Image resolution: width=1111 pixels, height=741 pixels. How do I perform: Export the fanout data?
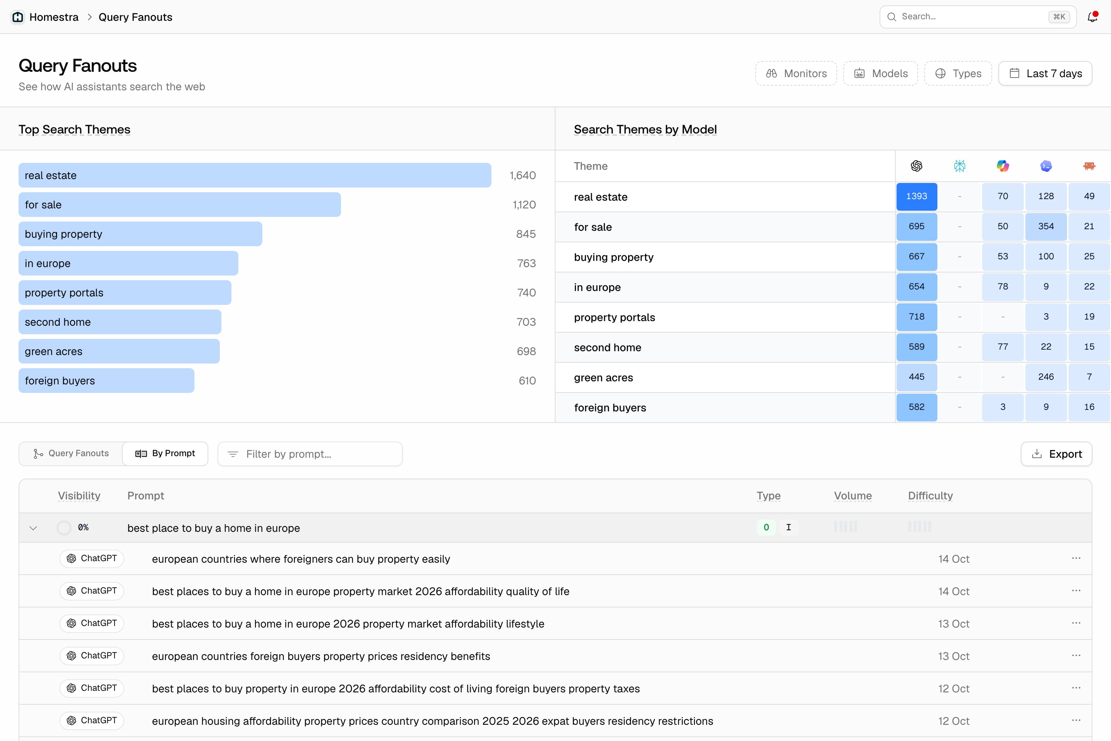1056,454
